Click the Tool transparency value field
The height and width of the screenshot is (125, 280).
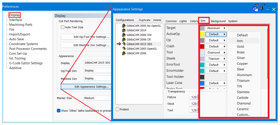coord(194,110)
